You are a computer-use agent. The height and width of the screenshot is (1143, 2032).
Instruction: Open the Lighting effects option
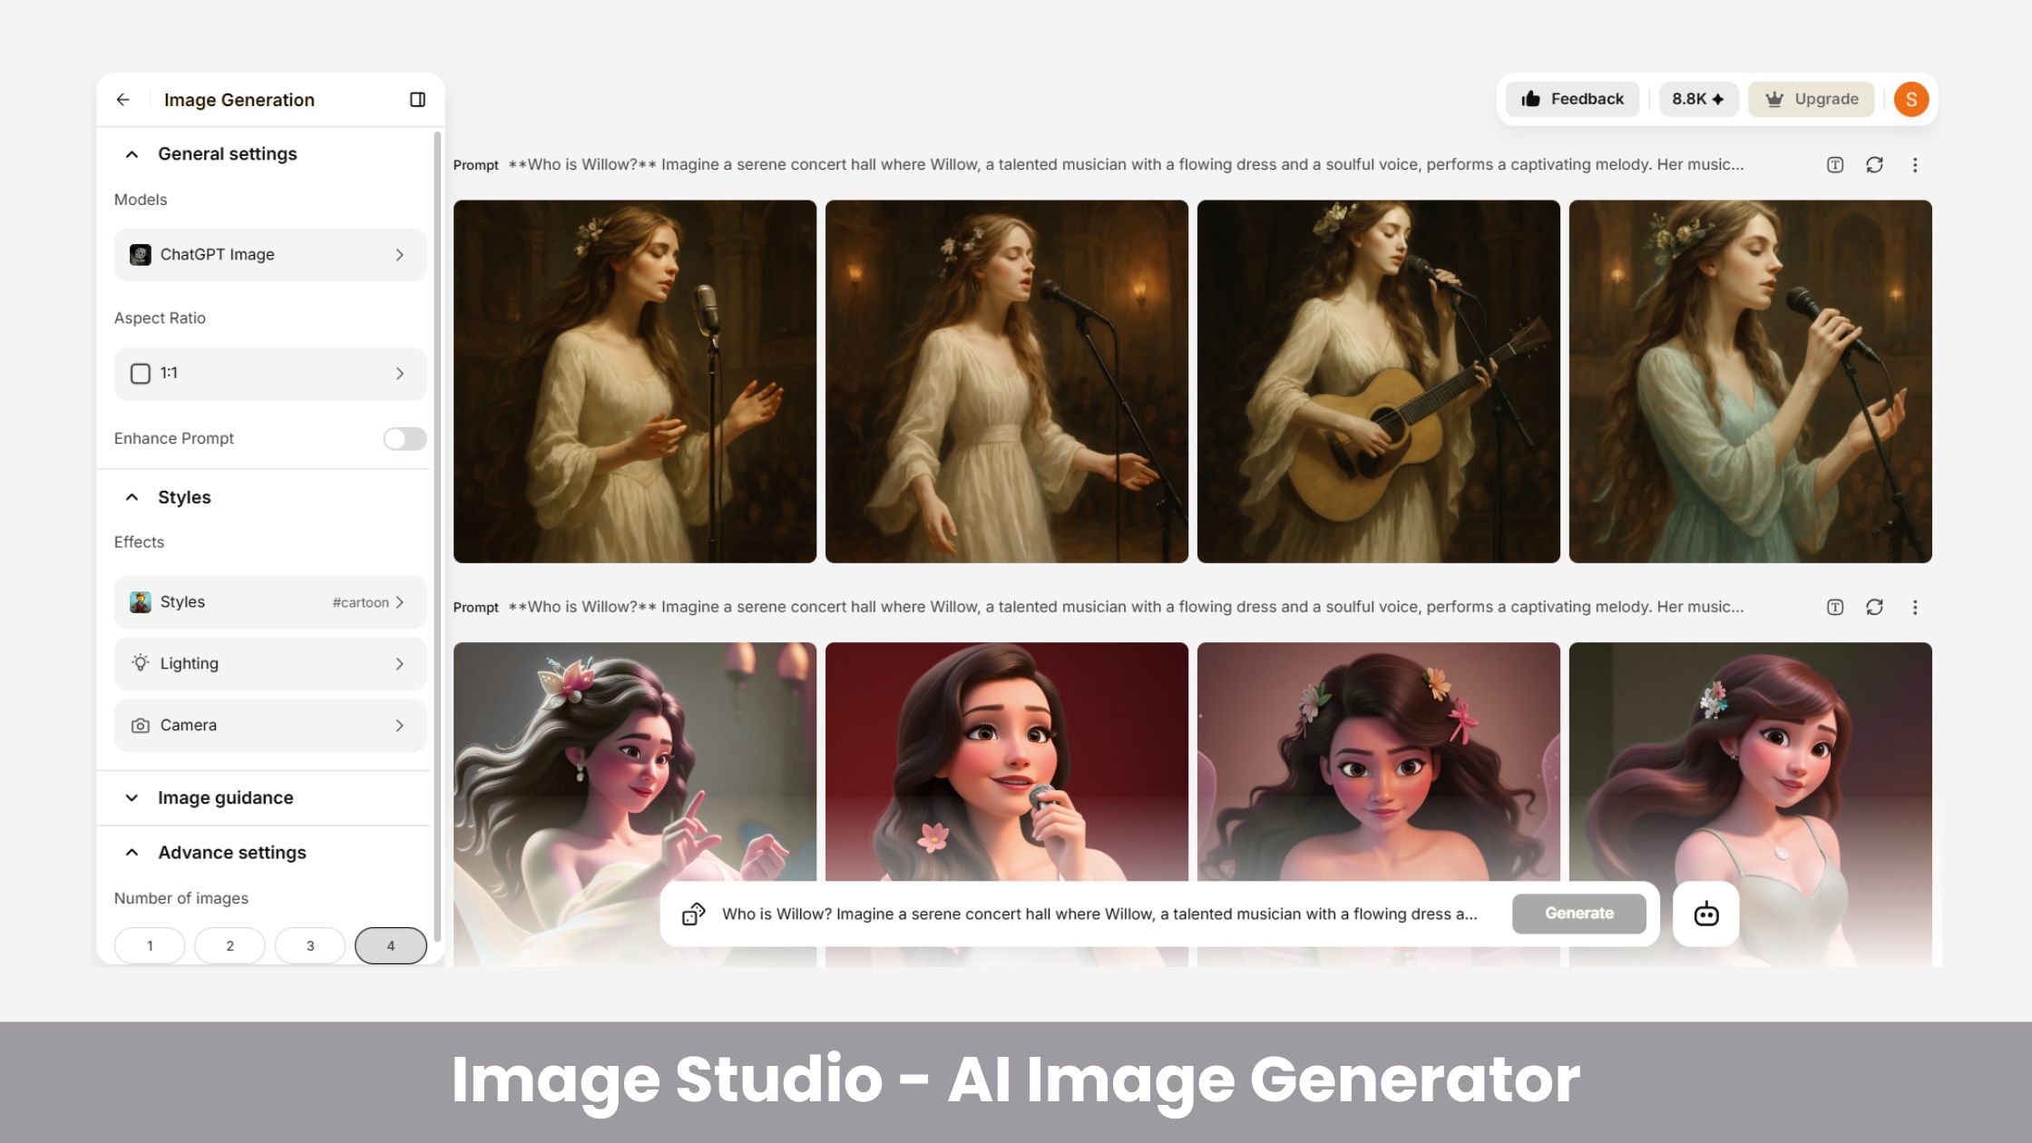coord(269,664)
